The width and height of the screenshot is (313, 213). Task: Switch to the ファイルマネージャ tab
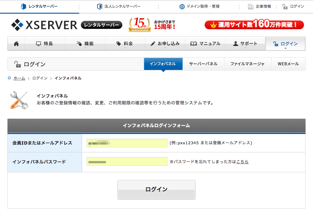247,64
